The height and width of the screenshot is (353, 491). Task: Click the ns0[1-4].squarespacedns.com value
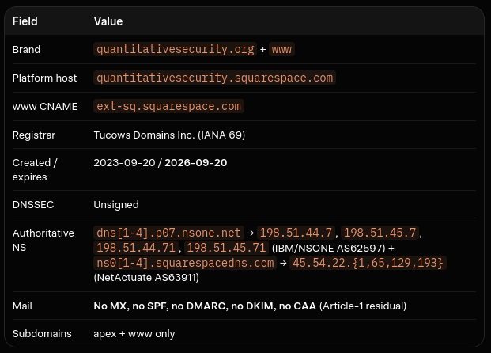point(185,263)
